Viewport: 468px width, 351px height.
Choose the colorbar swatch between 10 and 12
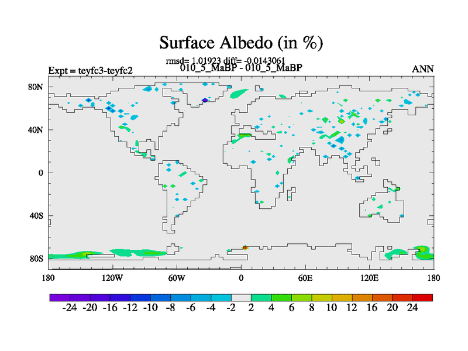(x=342, y=298)
